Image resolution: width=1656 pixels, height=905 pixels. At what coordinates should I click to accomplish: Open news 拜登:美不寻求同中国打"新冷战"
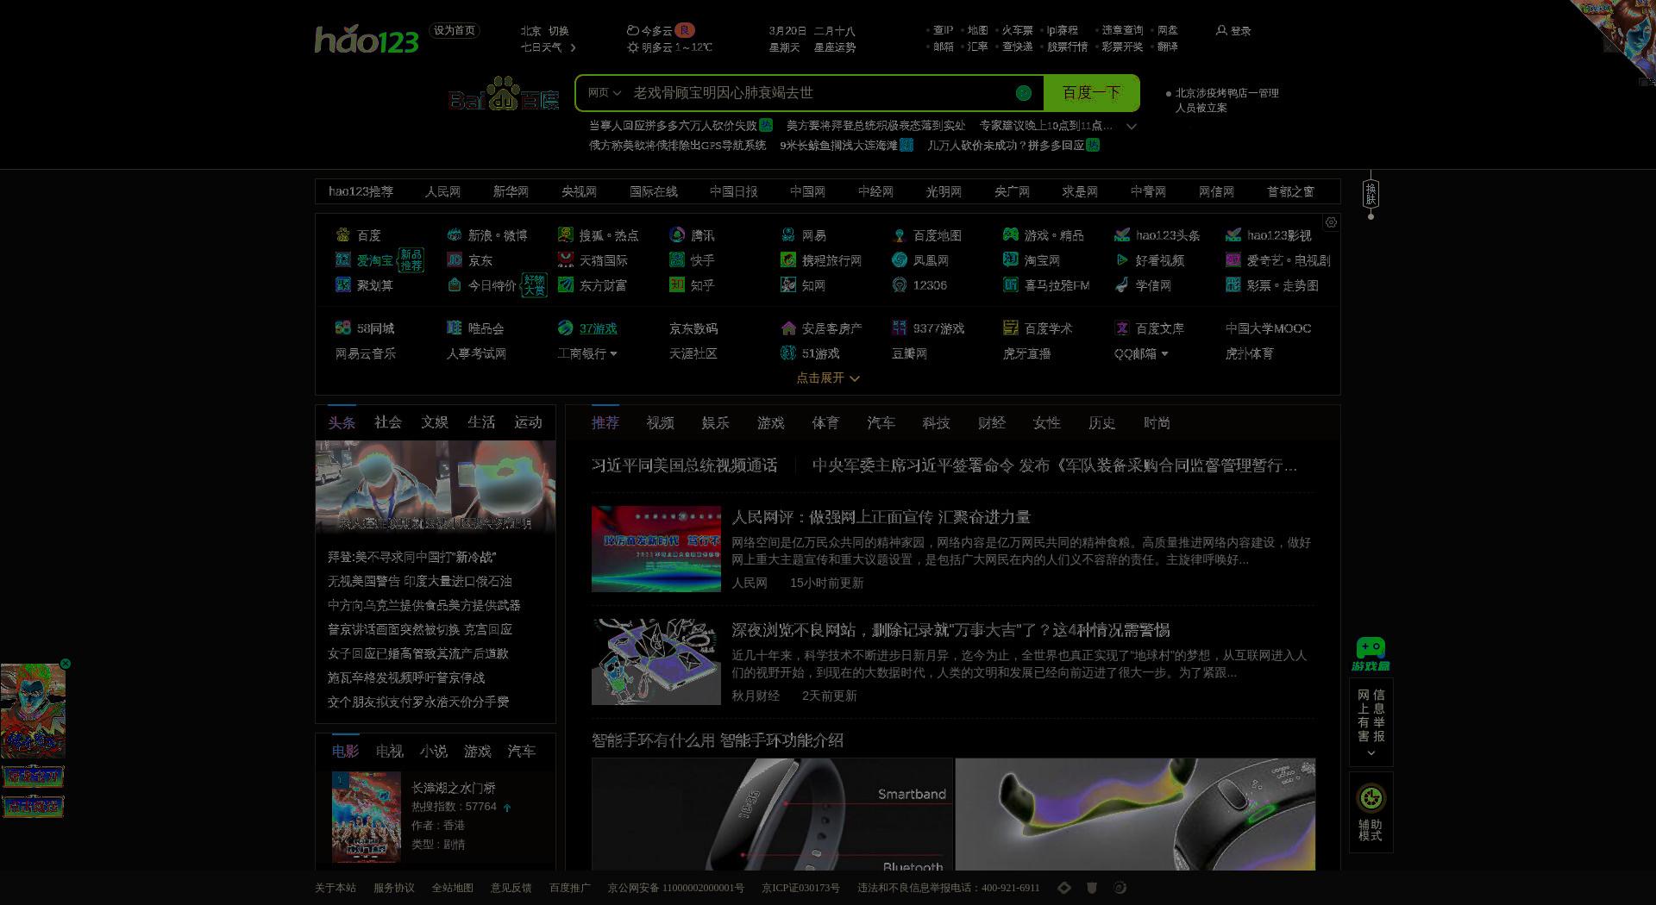pyautogui.click(x=412, y=558)
